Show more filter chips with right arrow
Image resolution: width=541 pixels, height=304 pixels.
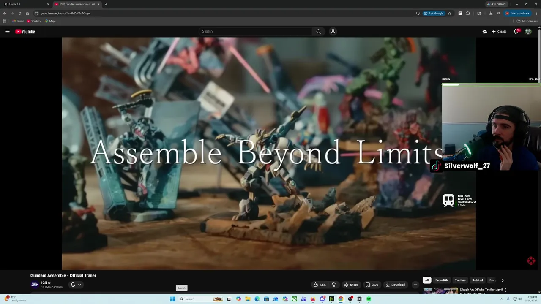tap(502, 280)
